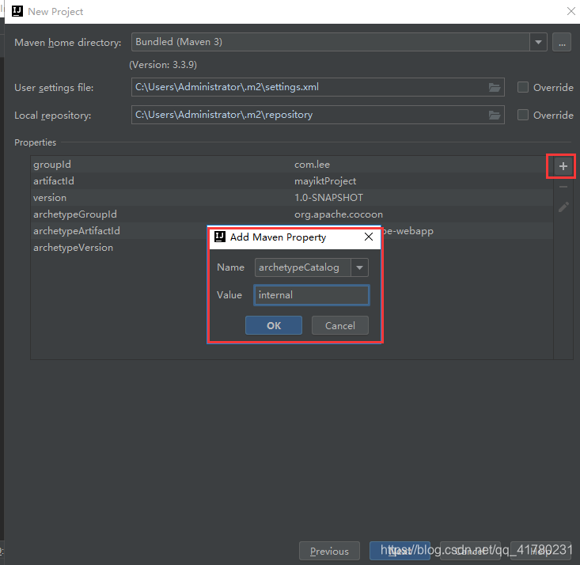Go back with the Previous button
580x565 pixels.
[329, 551]
